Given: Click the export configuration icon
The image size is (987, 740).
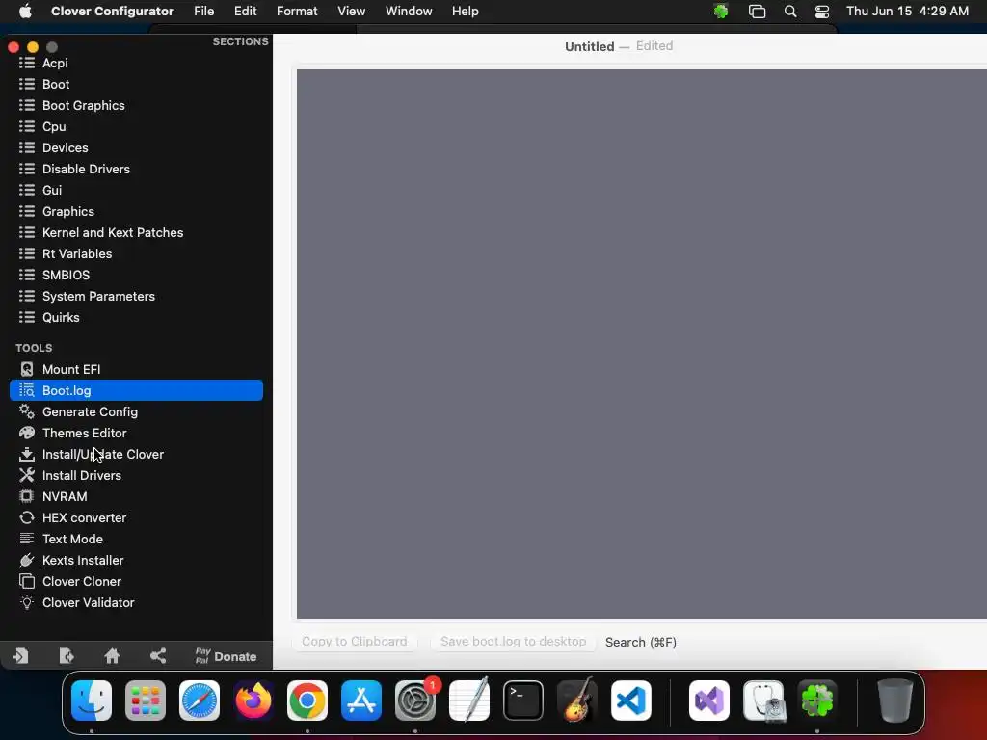Looking at the screenshot, I should 67,656.
